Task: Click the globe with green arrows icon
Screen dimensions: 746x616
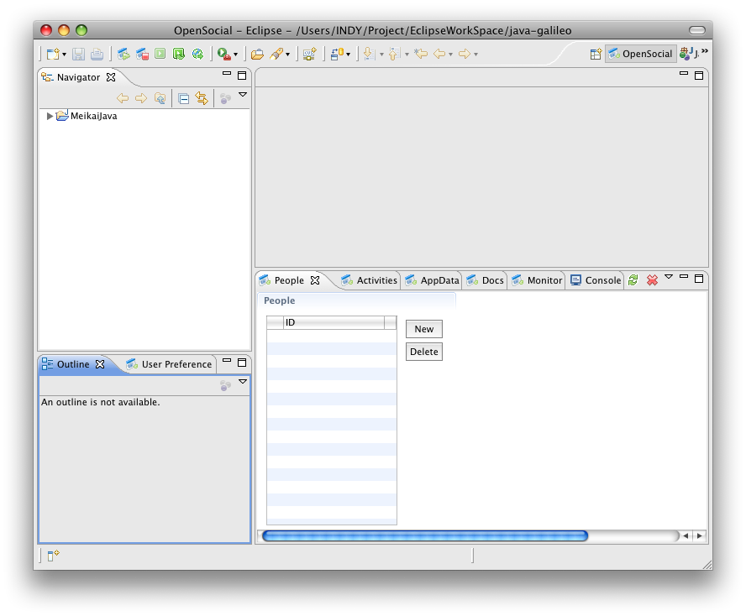Action: point(197,55)
